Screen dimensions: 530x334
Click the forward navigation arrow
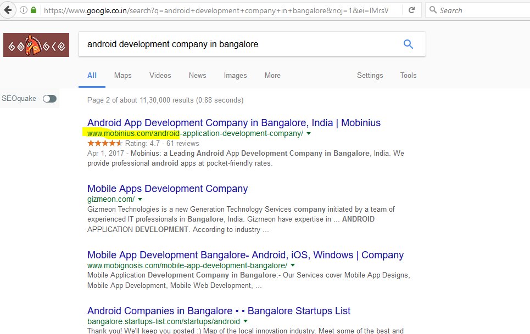pyautogui.click(x=20, y=9)
